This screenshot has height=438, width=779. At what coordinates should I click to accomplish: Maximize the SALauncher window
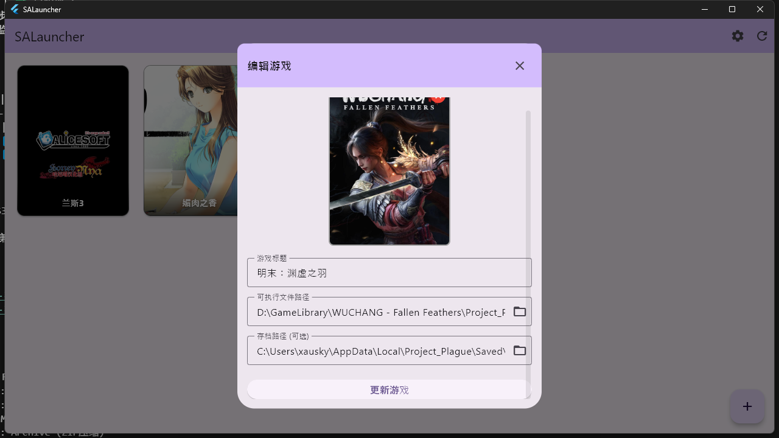point(732,9)
